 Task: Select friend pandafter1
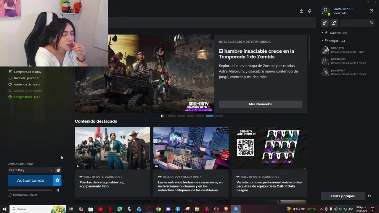click(348, 72)
